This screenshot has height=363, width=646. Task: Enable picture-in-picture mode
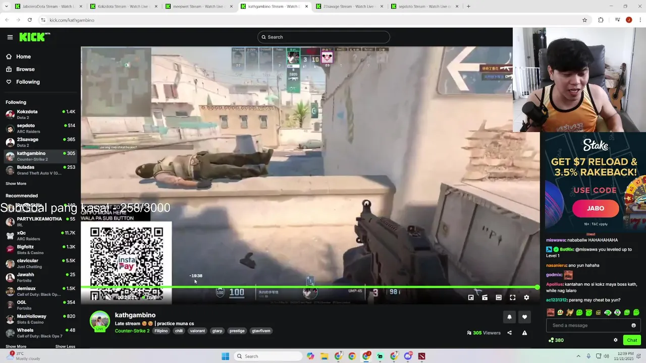(x=471, y=297)
